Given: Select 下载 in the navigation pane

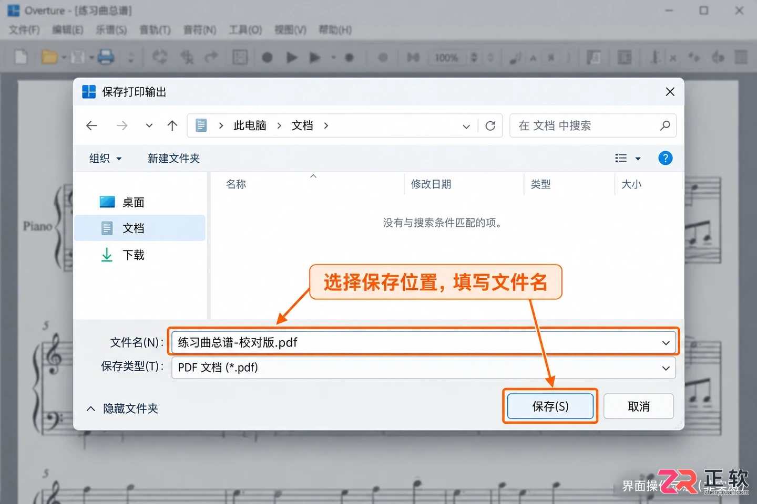Looking at the screenshot, I should click(140, 255).
